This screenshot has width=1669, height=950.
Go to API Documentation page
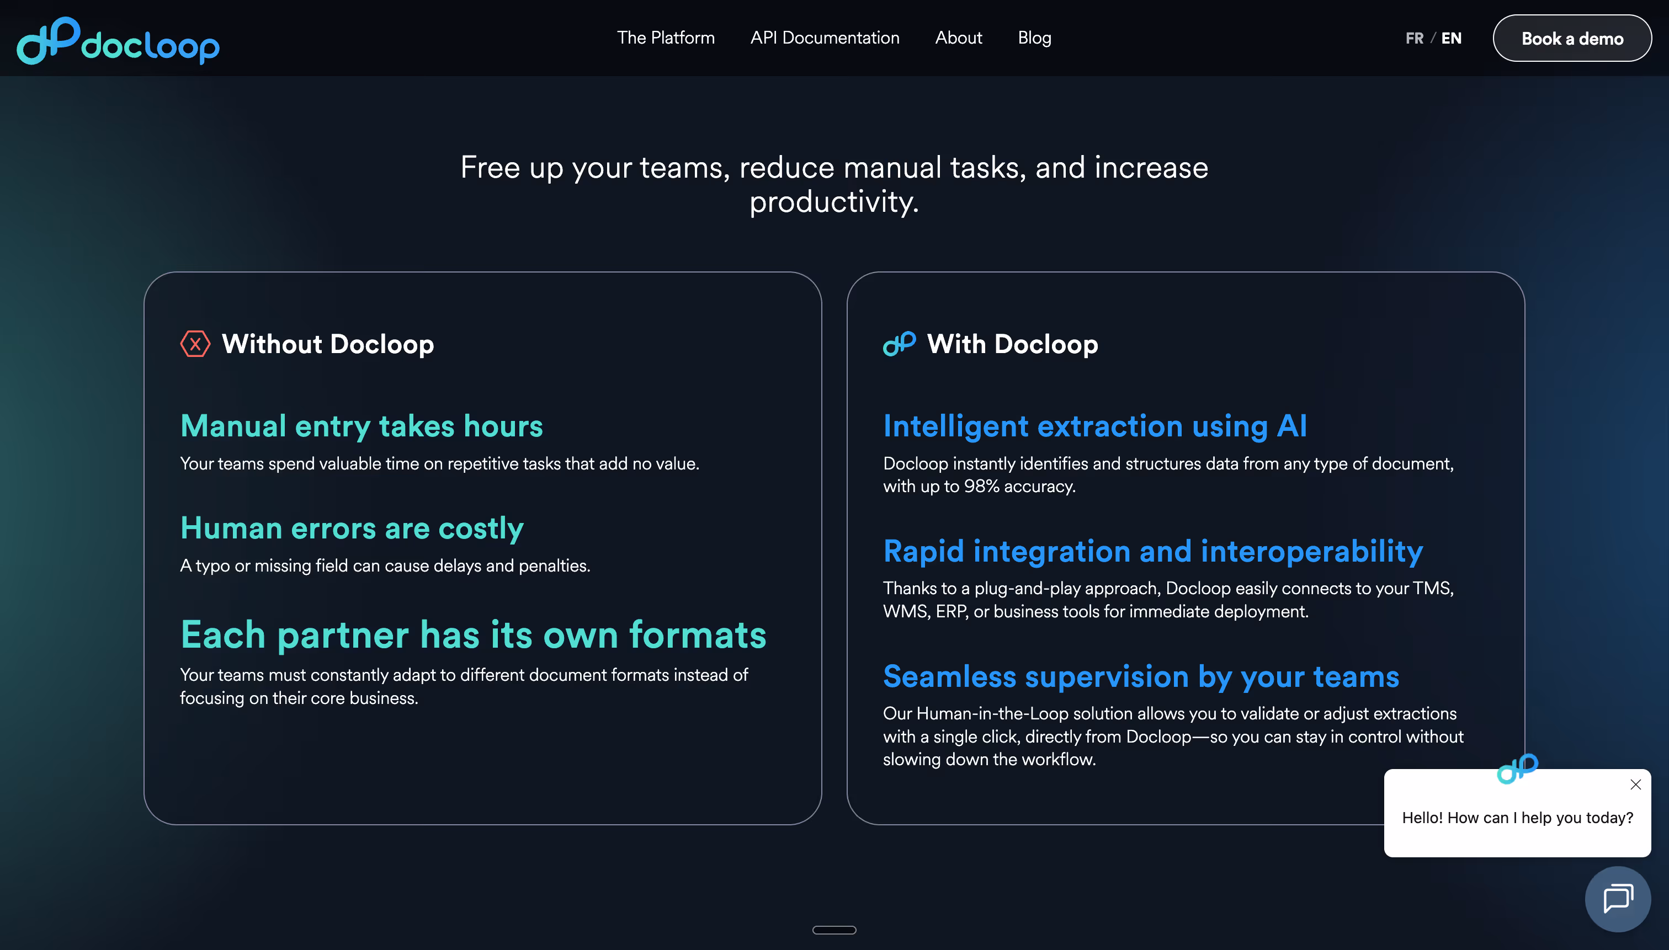[825, 38]
